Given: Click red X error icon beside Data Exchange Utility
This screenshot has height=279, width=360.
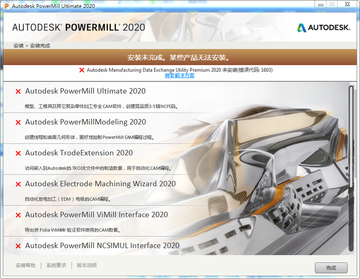Looking at the screenshot, I should [x=82, y=70].
